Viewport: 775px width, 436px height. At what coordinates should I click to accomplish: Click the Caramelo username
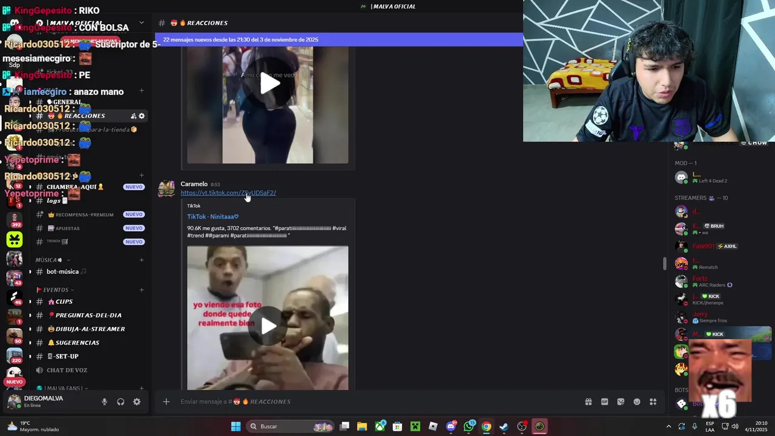coord(194,184)
